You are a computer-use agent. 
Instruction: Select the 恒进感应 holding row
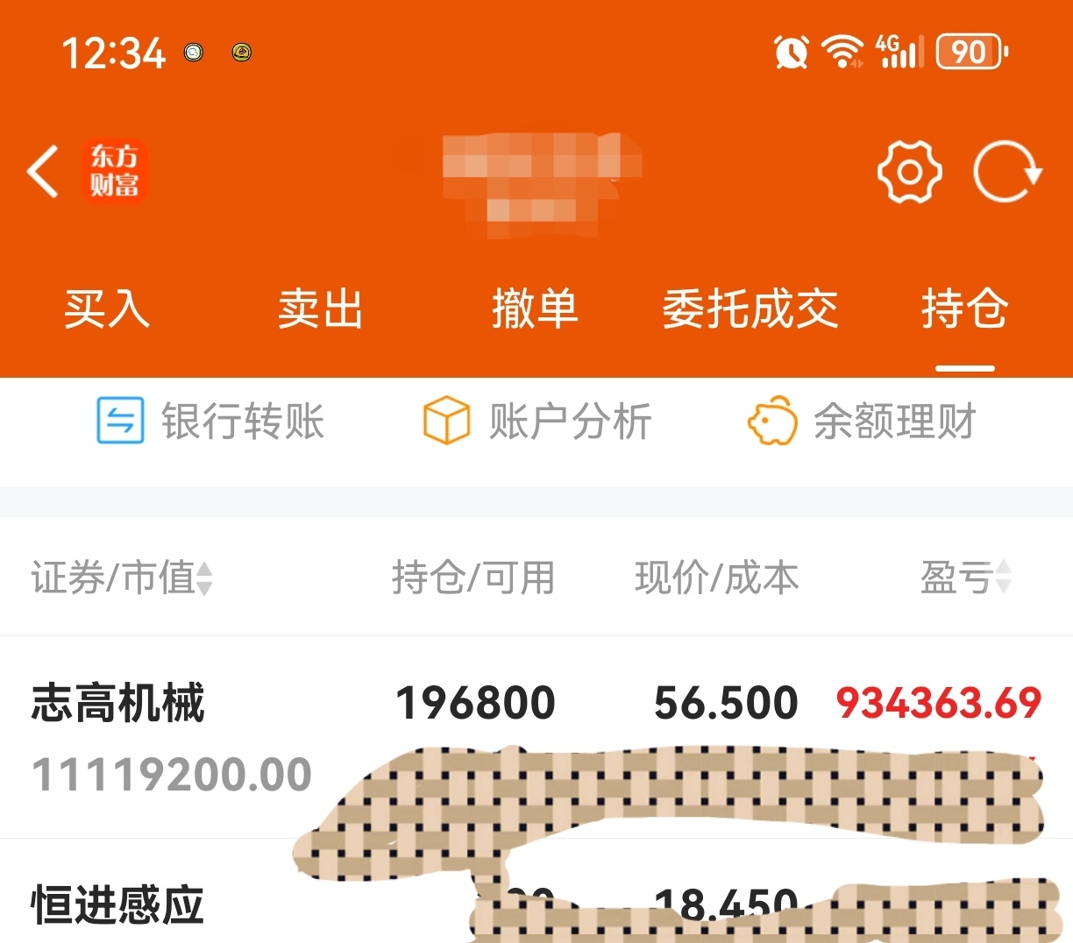[536, 891]
